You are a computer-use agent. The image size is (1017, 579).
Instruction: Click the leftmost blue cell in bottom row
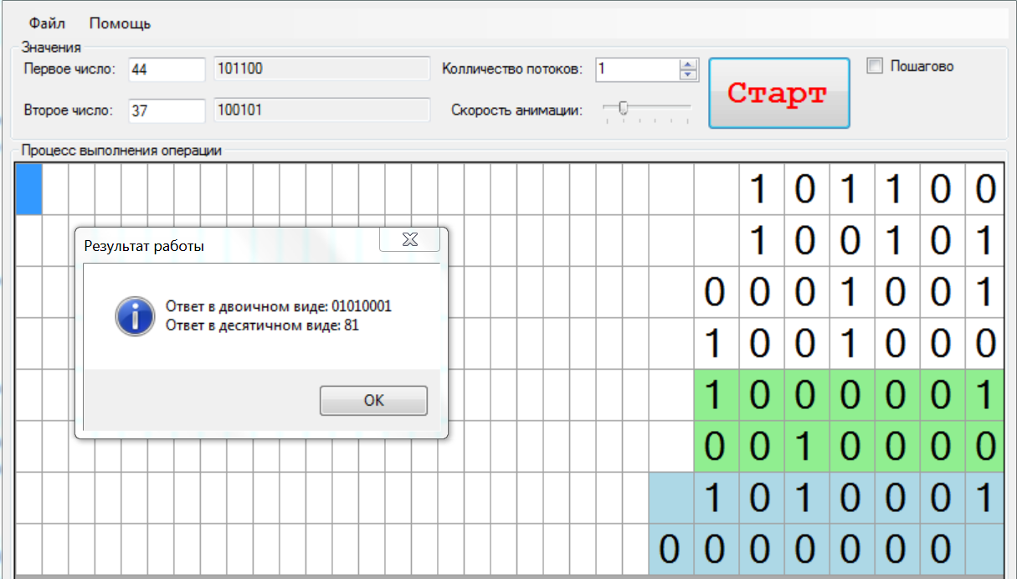point(669,550)
